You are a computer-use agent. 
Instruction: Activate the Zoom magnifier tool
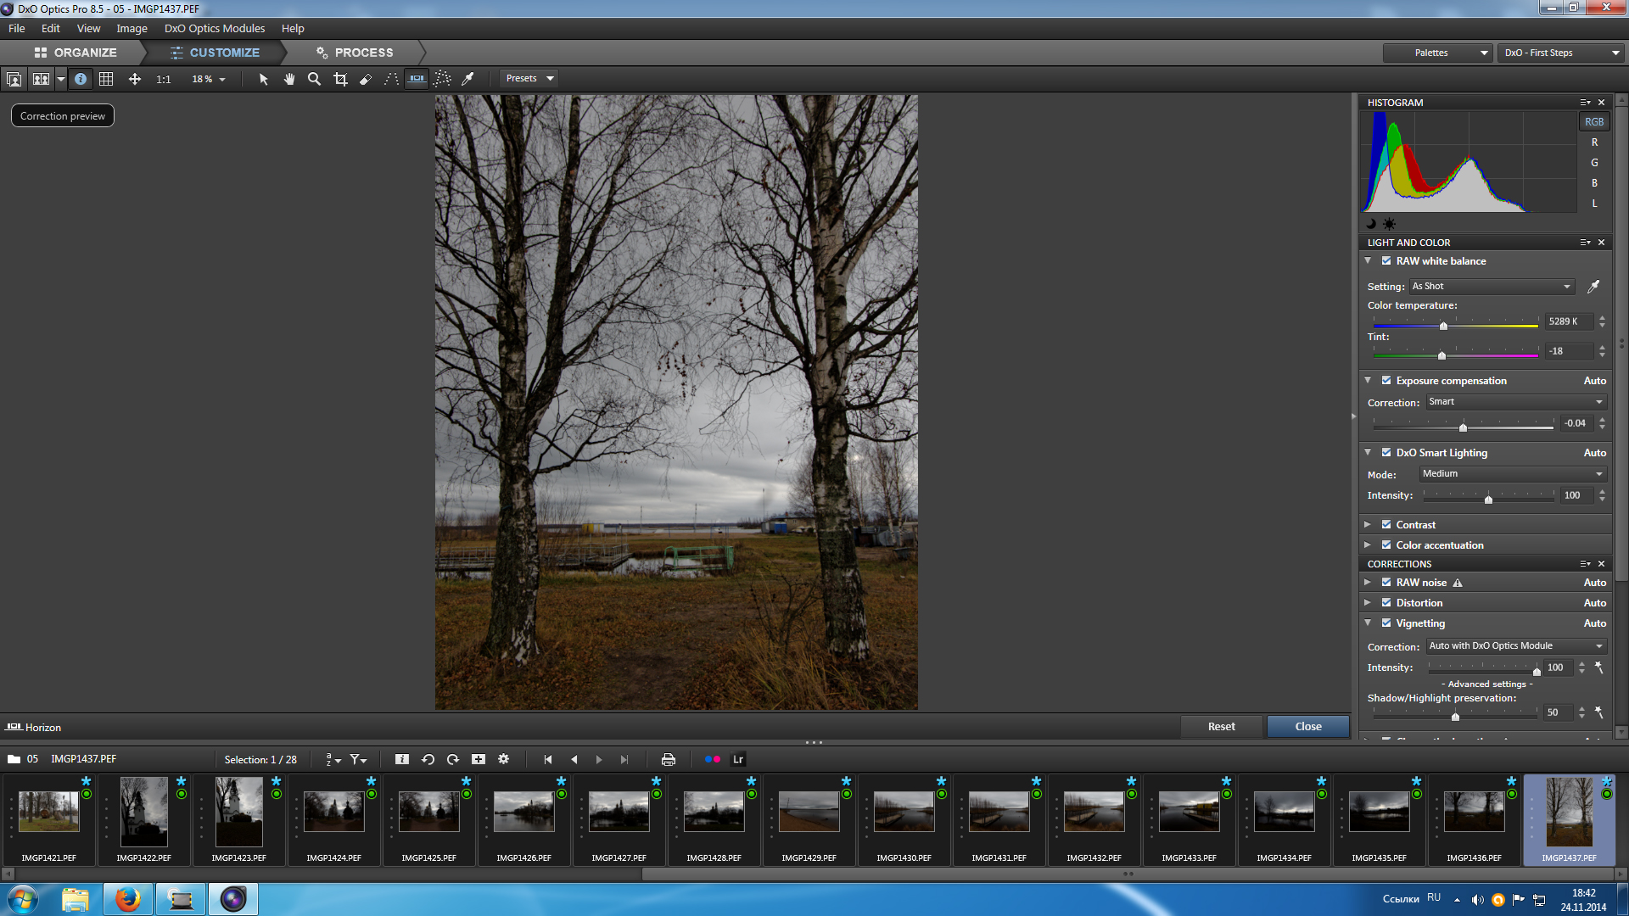pyautogui.click(x=314, y=79)
